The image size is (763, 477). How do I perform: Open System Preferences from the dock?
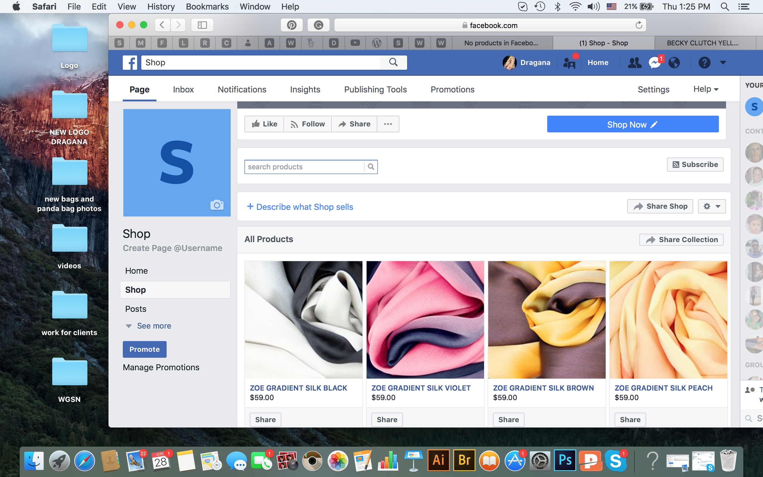540,461
